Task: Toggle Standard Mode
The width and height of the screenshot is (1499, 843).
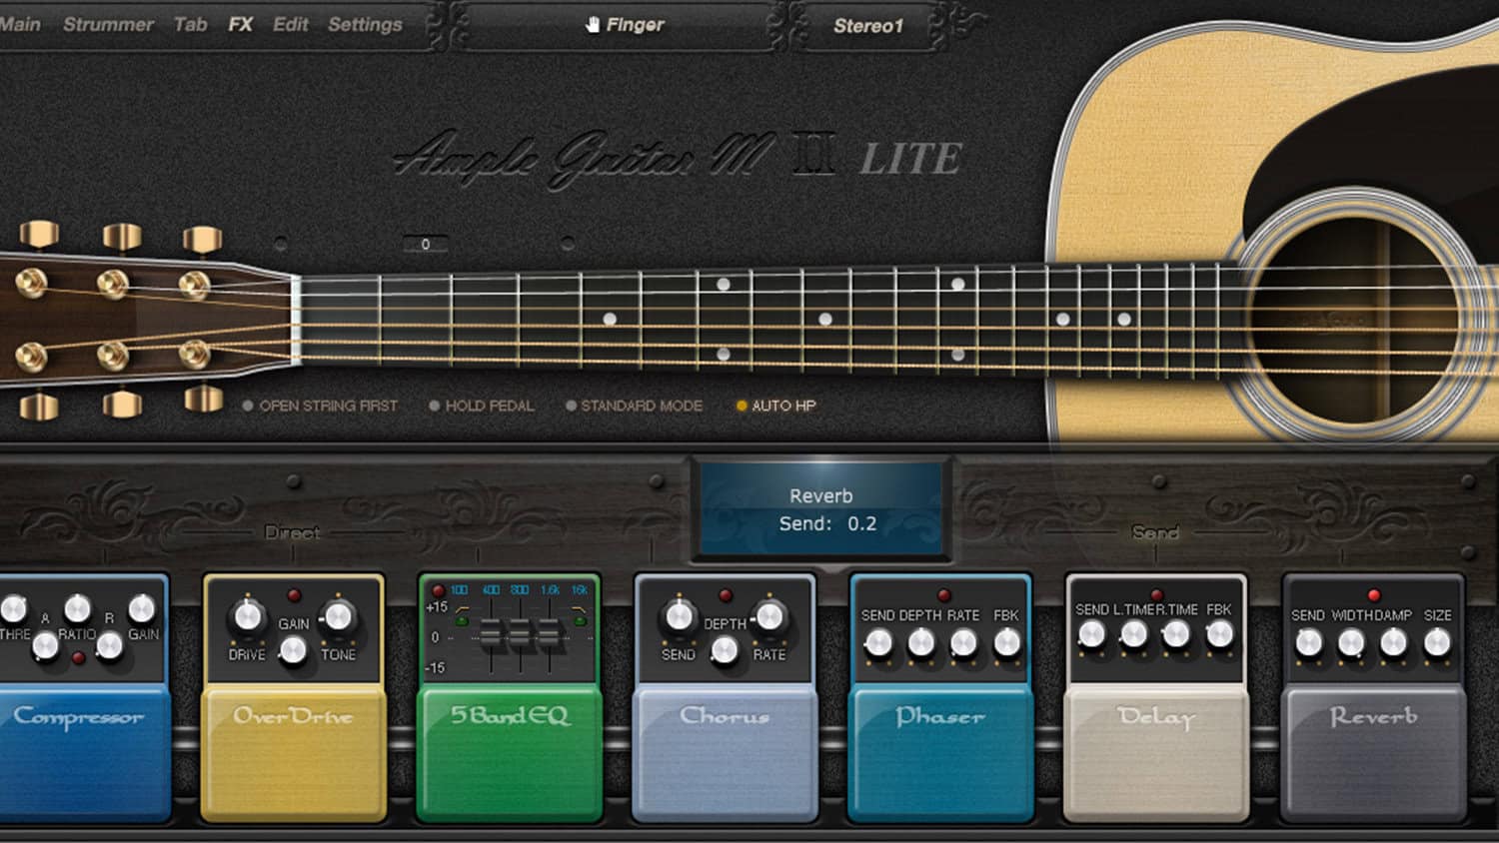Action: tap(634, 406)
